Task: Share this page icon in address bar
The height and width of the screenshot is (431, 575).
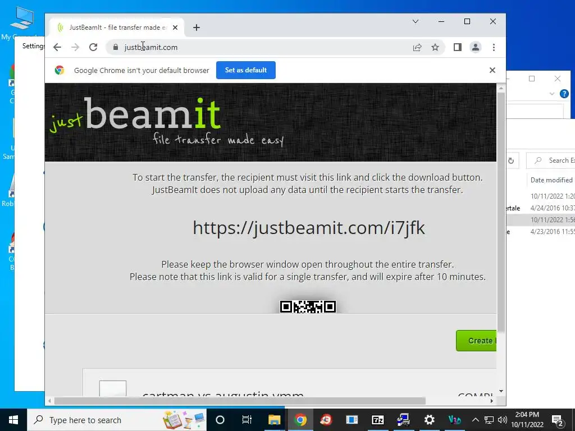Action: click(417, 47)
